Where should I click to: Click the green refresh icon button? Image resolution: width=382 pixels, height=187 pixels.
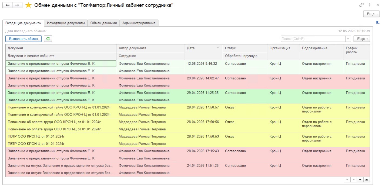coord(48,39)
